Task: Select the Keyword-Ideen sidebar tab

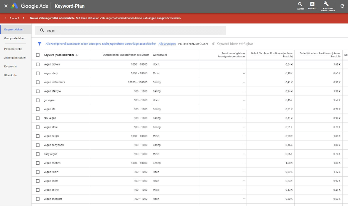Action: 16,30
